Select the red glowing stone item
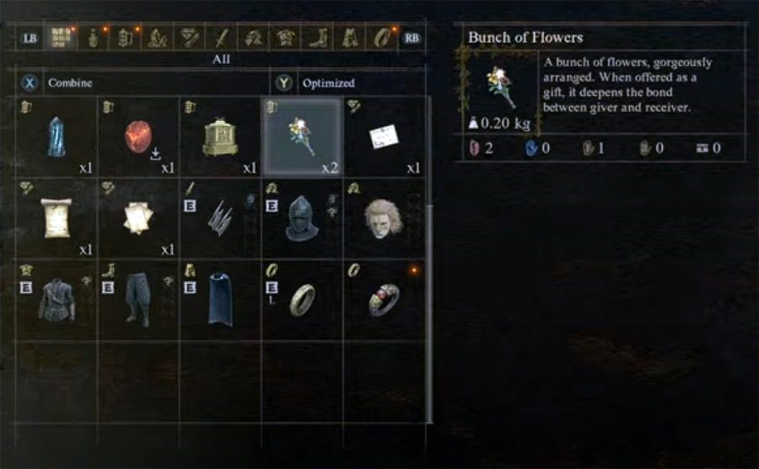 pyautogui.click(x=138, y=137)
